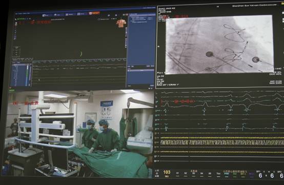The height and width of the screenshot is (185, 284).
Task: Click the torso orientation model icon
Action: click(x=121, y=24)
